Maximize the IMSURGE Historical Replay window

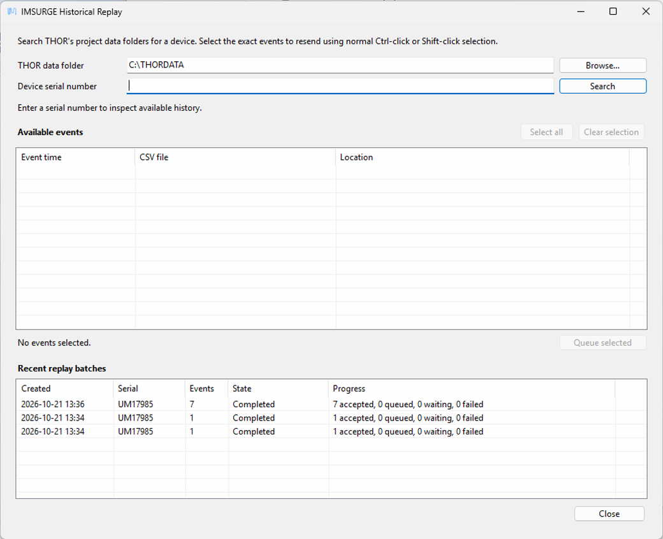click(x=613, y=11)
